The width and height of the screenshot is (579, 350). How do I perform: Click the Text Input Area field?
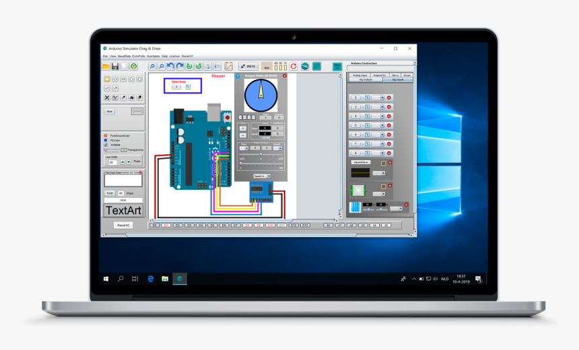123,180
